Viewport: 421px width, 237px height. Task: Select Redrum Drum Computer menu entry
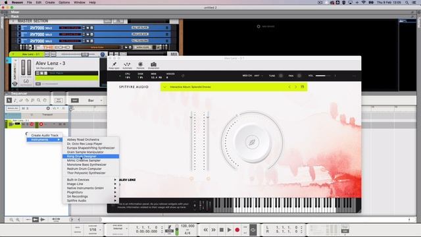point(91,169)
